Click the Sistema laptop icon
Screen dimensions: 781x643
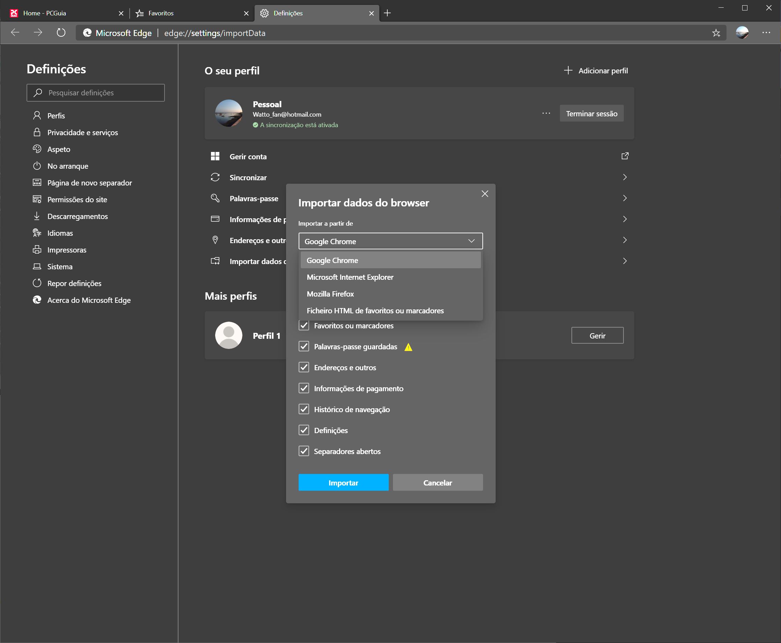37,266
